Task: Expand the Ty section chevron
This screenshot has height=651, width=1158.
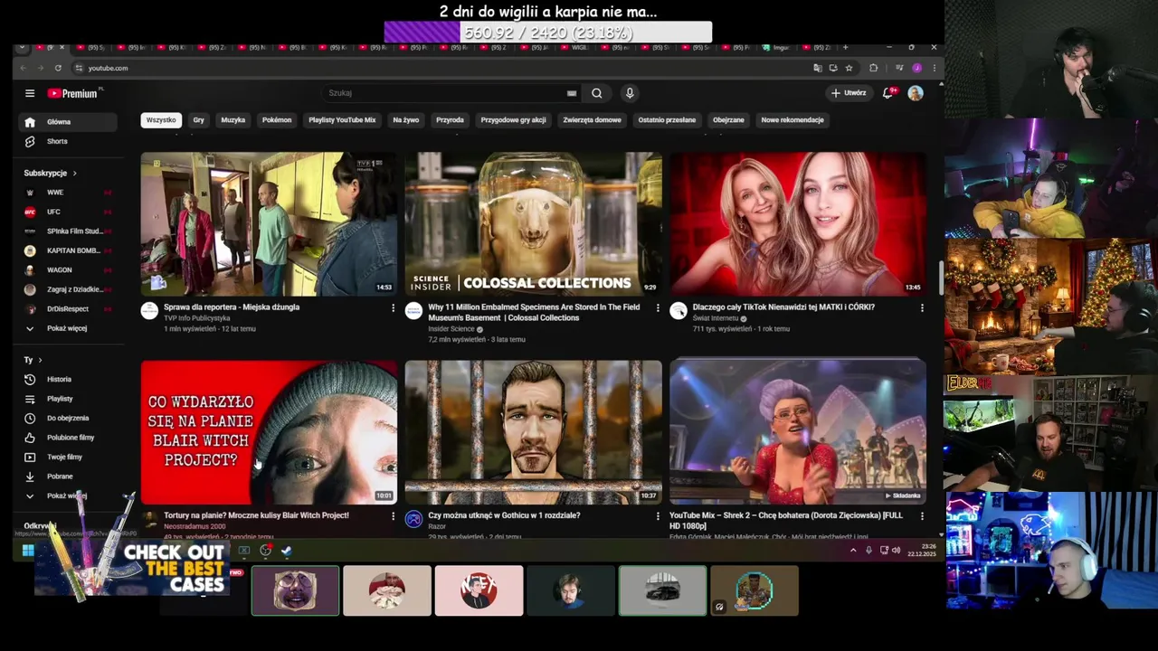Action: click(40, 360)
